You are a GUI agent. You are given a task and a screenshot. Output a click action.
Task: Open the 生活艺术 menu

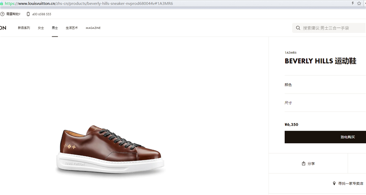[x=72, y=28]
